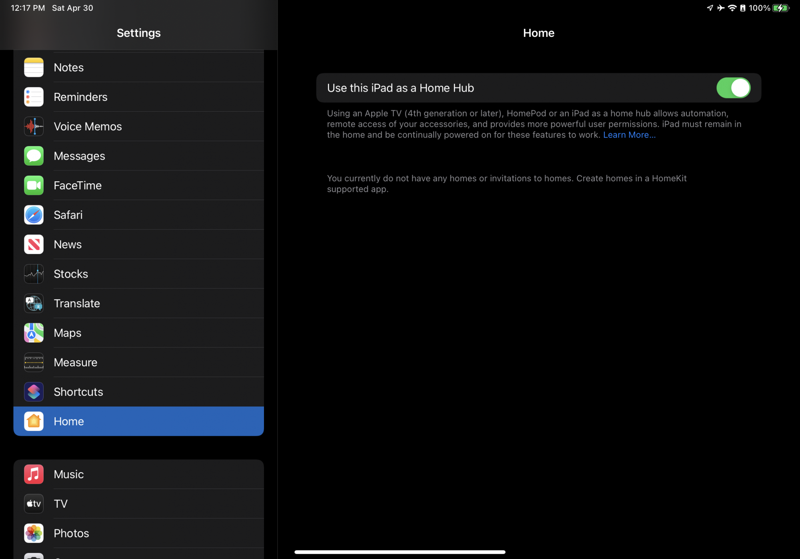Image resolution: width=800 pixels, height=559 pixels.
Task: Tap the Translate globe icon
Action: click(x=34, y=303)
